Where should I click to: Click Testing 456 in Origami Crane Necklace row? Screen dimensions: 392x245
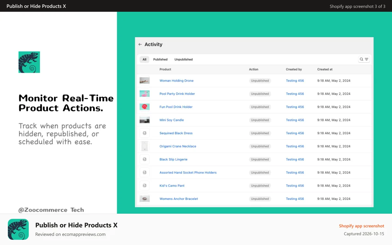pyautogui.click(x=295, y=146)
